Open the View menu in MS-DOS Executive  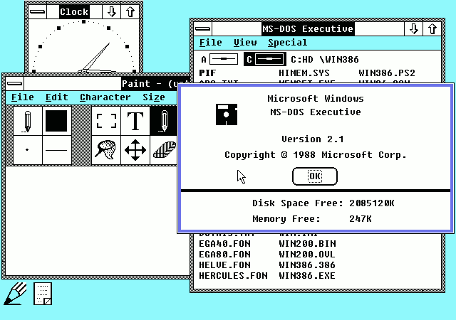click(244, 43)
